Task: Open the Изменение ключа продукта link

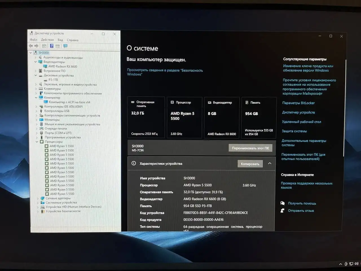Action: pos(308,68)
